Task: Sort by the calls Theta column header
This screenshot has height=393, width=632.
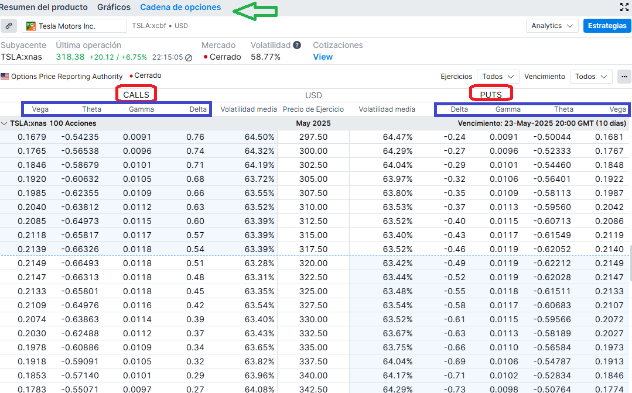Action: (x=91, y=109)
